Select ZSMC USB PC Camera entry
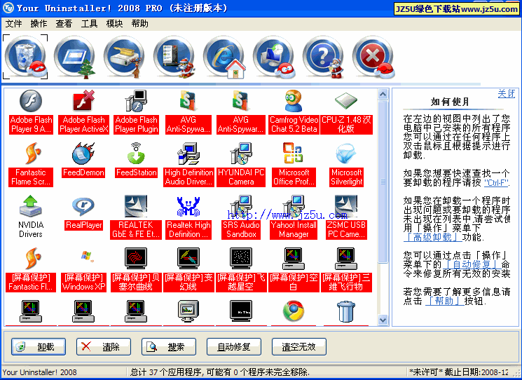Screen dimensions: 522x380 pyautogui.click(x=346, y=217)
